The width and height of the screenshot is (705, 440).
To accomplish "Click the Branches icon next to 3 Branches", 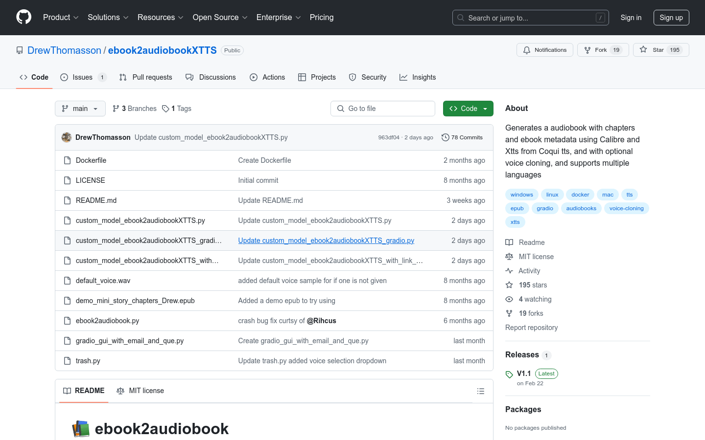I will pos(116,109).
